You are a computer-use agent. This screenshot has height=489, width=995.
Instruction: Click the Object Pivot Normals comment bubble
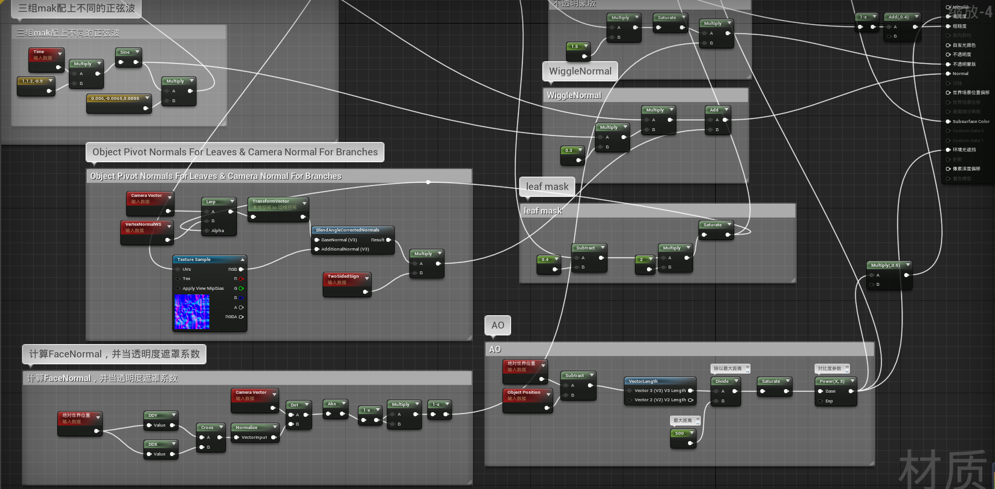235,152
